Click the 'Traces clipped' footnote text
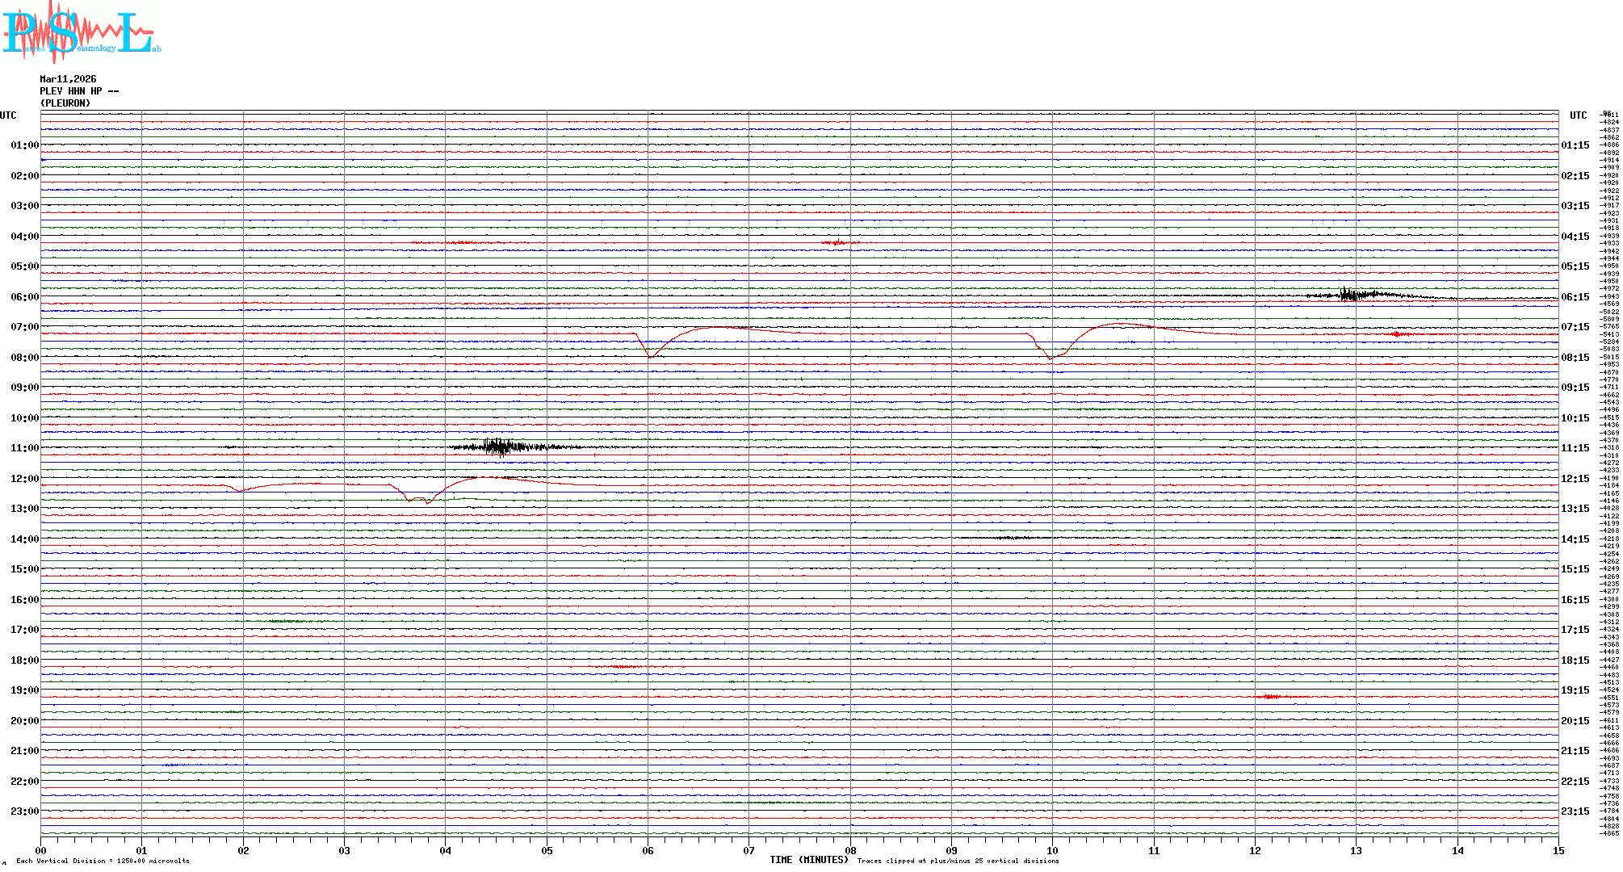Image resolution: width=1623 pixels, height=872 pixels. (958, 861)
